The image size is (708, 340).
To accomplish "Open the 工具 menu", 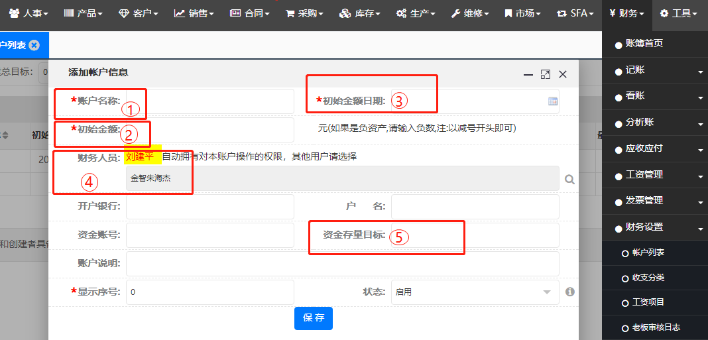I will click(679, 13).
